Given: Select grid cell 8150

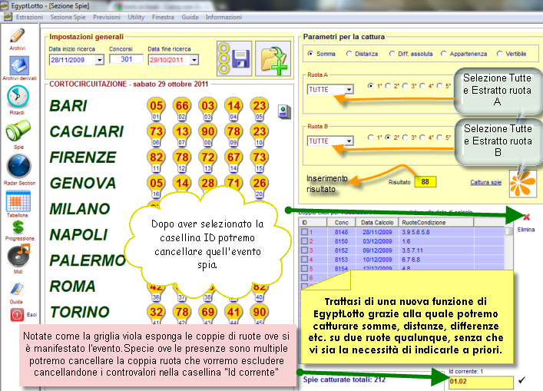Looking at the screenshot, I should (x=342, y=241).
